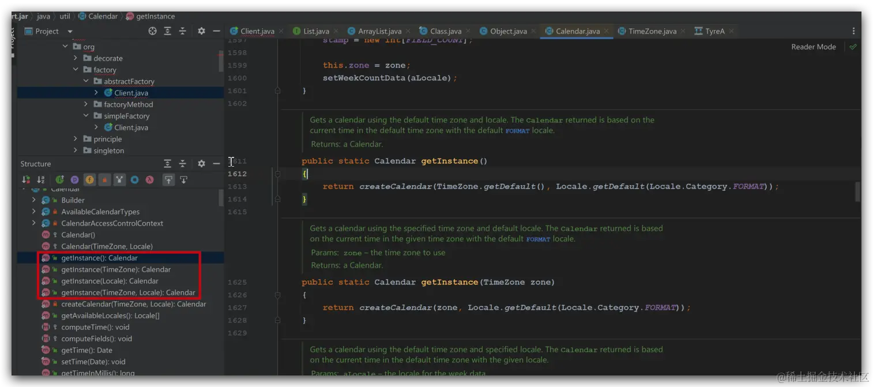Expand AvailableCalendarTypes node in Structure
Image resolution: width=873 pixels, height=387 pixels.
pos(34,212)
